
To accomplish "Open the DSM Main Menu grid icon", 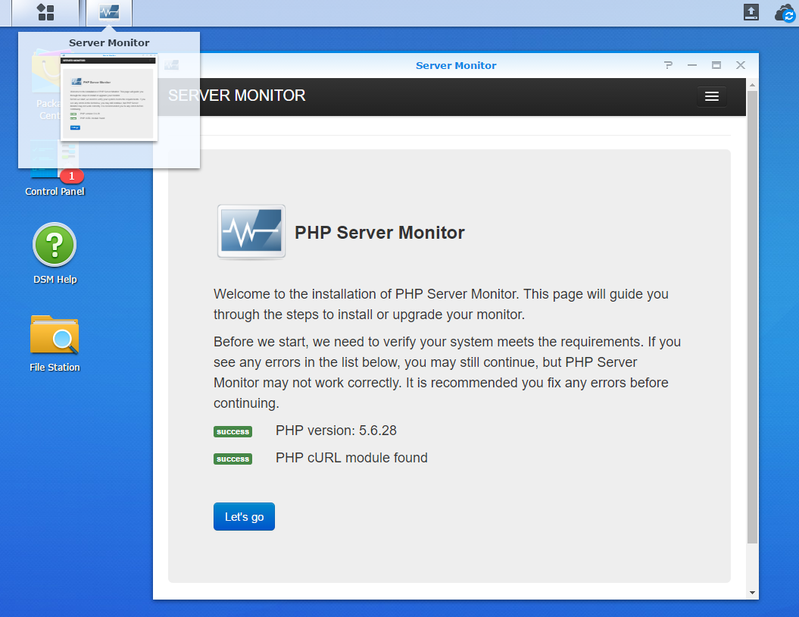I will (45, 12).
